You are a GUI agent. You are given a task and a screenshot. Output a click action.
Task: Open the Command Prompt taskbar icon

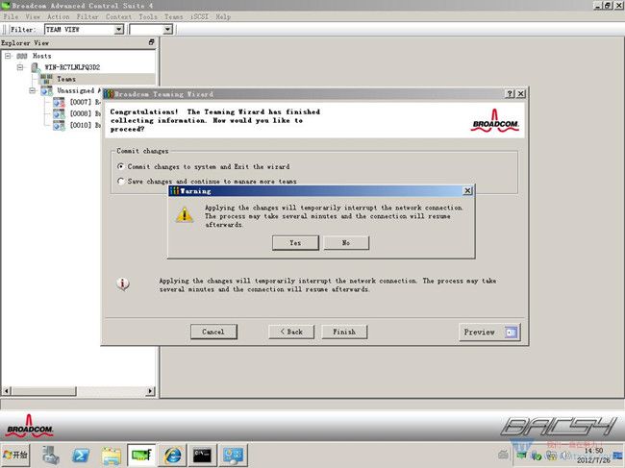(x=202, y=455)
